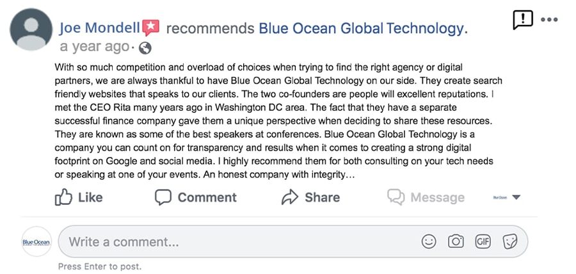This screenshot has width=576, height=274.
Task: Open the three-dot post options menu
Action: pos(549,20)
